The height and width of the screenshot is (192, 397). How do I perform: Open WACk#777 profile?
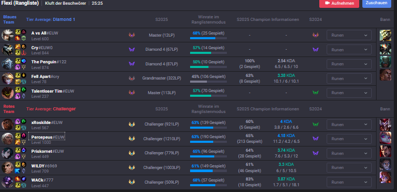(x=43, y=180)
